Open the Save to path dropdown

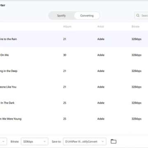85,141
